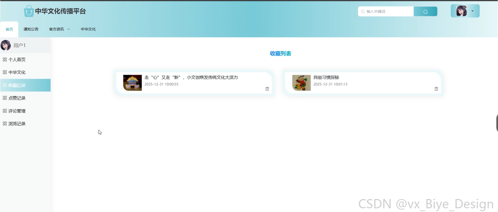Click the user avatar in the header

461,11
